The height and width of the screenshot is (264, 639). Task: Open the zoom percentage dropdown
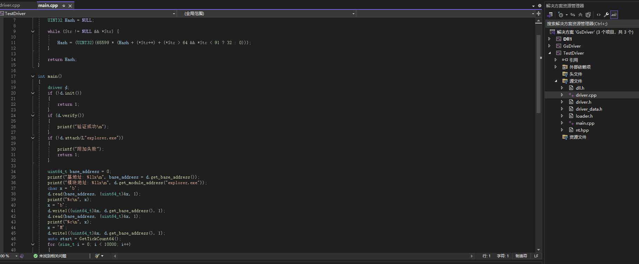click(x=16, y=256)
